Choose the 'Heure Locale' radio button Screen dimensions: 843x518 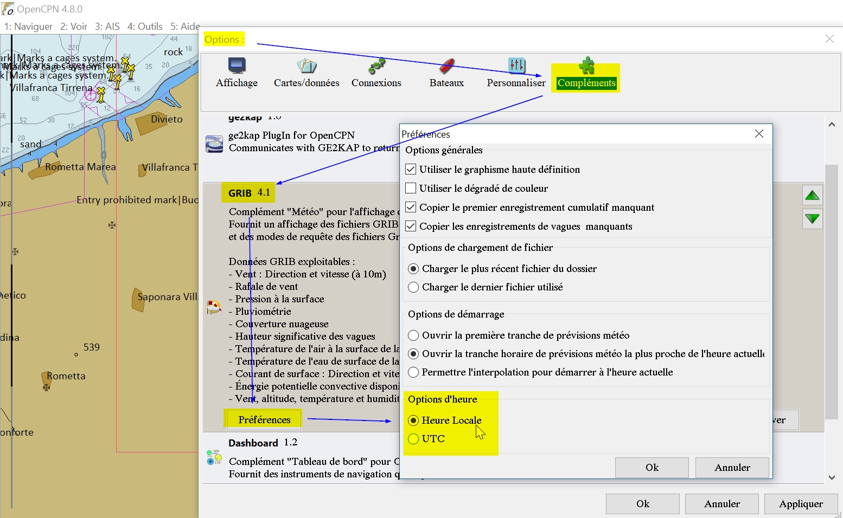[x=413, y=420]
